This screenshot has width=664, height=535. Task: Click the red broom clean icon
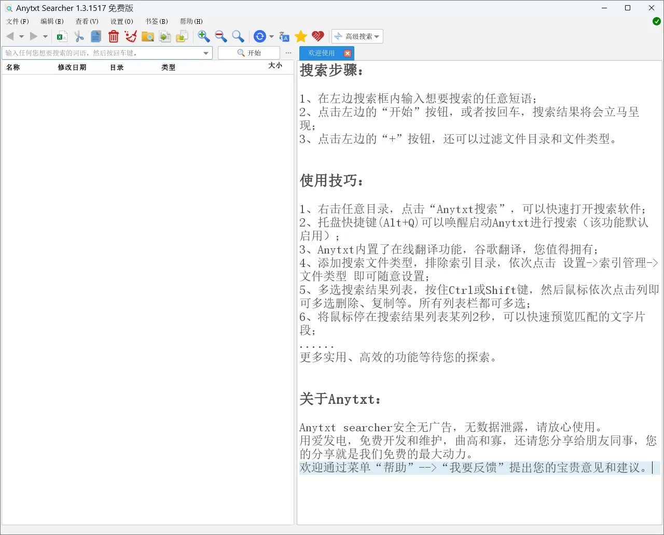(131, 36)
